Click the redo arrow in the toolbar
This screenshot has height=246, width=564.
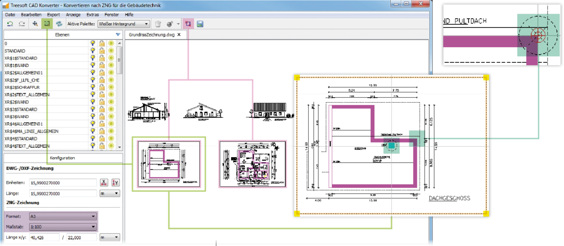[22, 24]
